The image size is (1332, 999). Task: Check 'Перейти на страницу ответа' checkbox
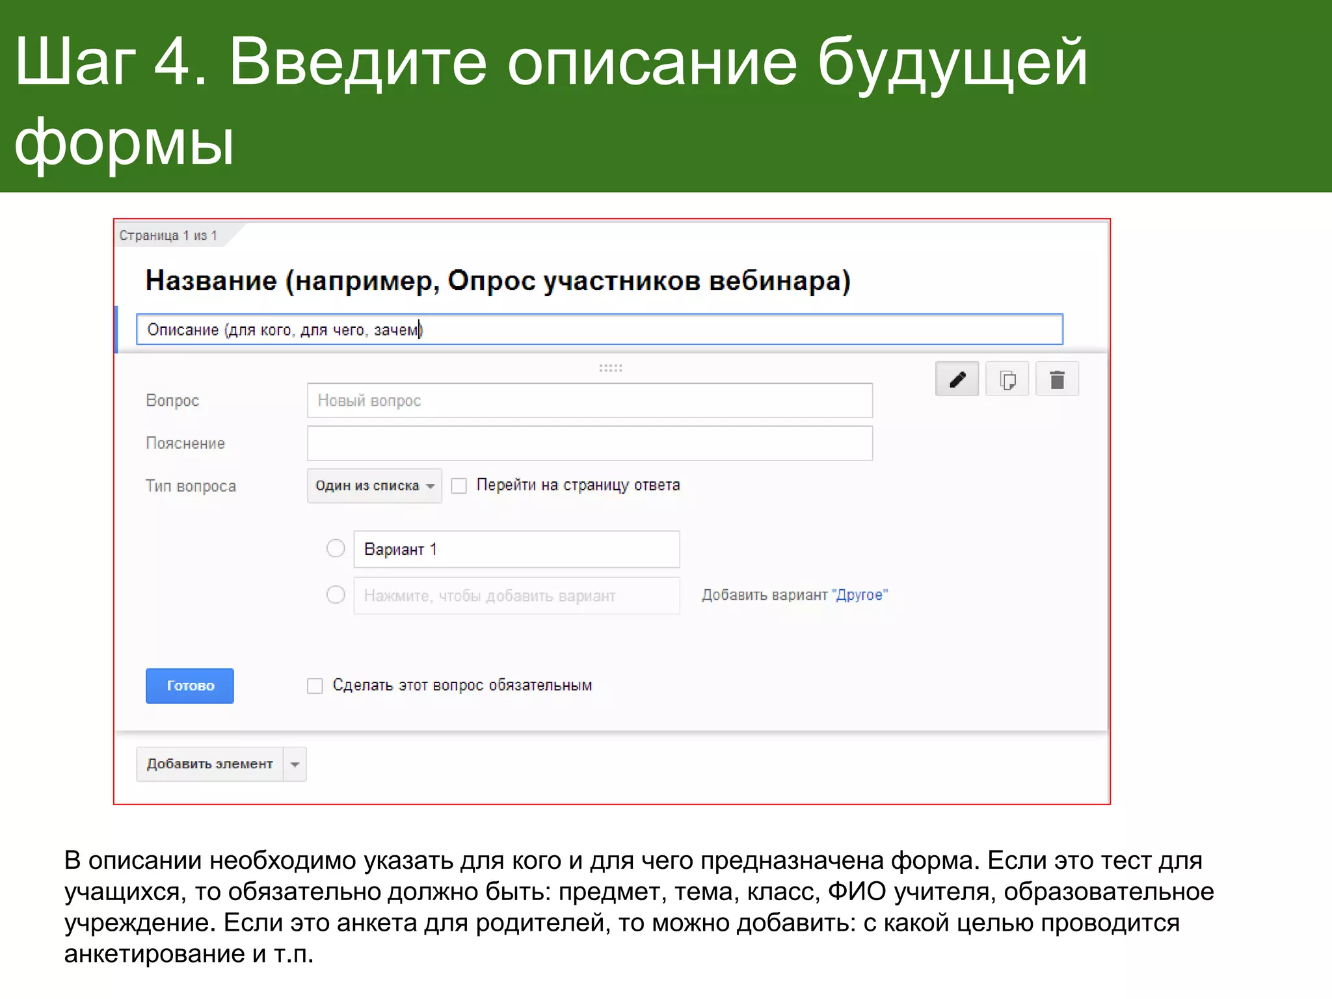[x=459, y=486]
